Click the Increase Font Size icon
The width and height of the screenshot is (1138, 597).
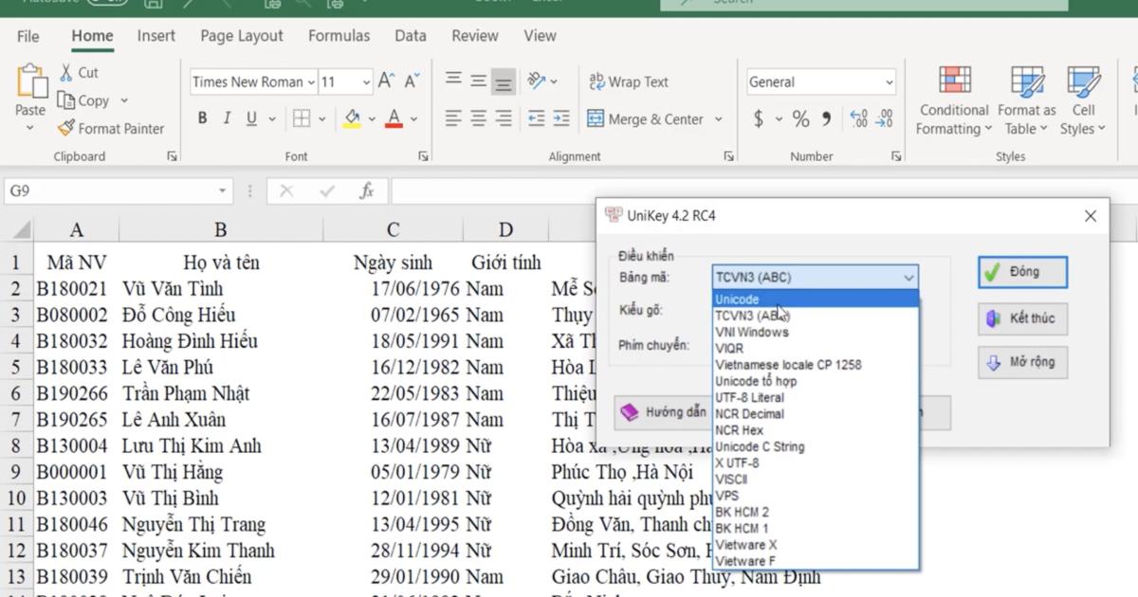point(386,81)
